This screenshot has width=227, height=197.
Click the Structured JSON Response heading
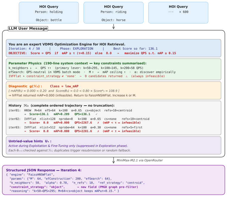44,170
